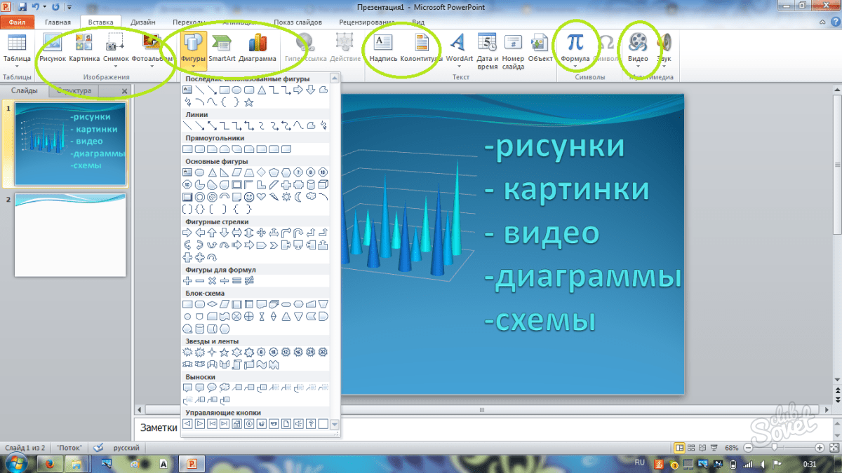842x473 pixels.
Task: Click the Notes field Заметки
Action: point(421,427)
